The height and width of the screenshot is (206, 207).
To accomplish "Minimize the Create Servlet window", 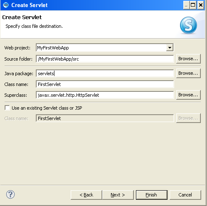I will tap(186, 5).
